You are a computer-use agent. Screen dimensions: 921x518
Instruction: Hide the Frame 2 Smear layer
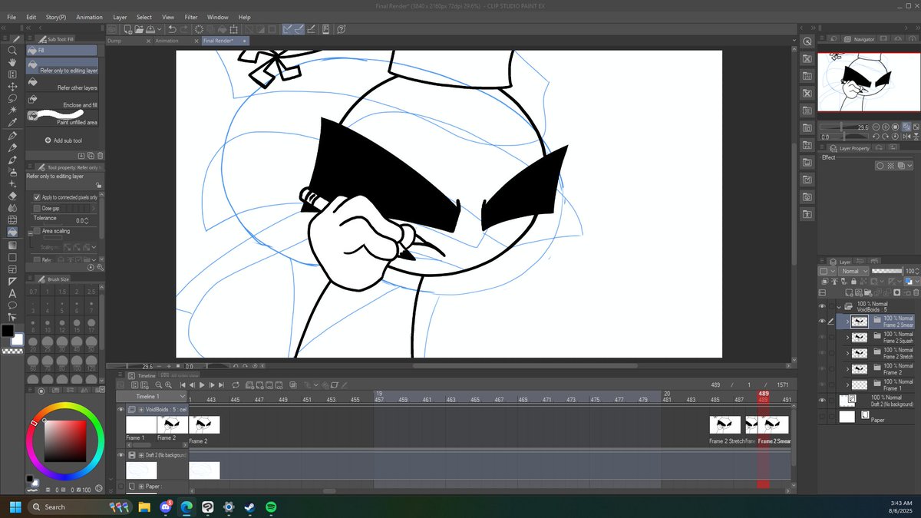pos(821,321)
